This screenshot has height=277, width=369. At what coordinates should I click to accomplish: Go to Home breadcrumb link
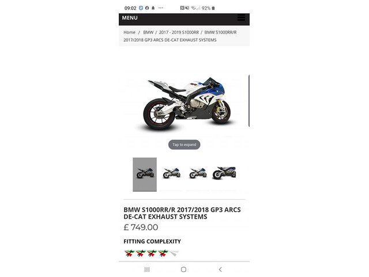129,32
